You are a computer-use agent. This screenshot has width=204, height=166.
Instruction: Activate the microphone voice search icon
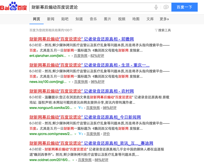[156, 7]
